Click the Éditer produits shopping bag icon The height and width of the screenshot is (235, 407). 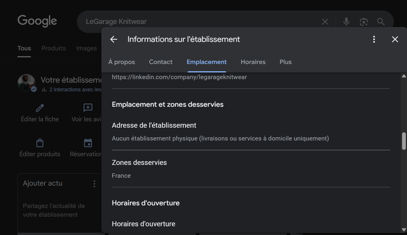point(40,143)
